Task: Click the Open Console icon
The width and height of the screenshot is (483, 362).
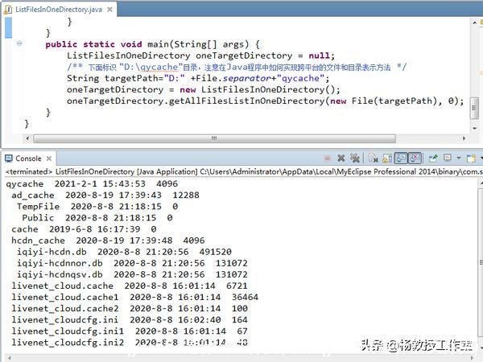Action: 471,158
